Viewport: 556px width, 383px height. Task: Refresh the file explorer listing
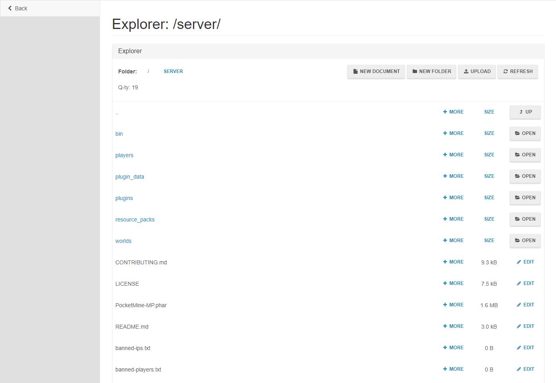point(517,71)
